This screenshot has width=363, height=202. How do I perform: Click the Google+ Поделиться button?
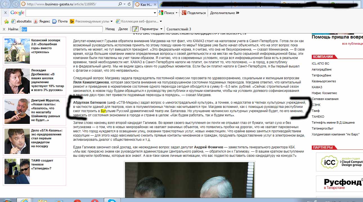tap(194, 13)
